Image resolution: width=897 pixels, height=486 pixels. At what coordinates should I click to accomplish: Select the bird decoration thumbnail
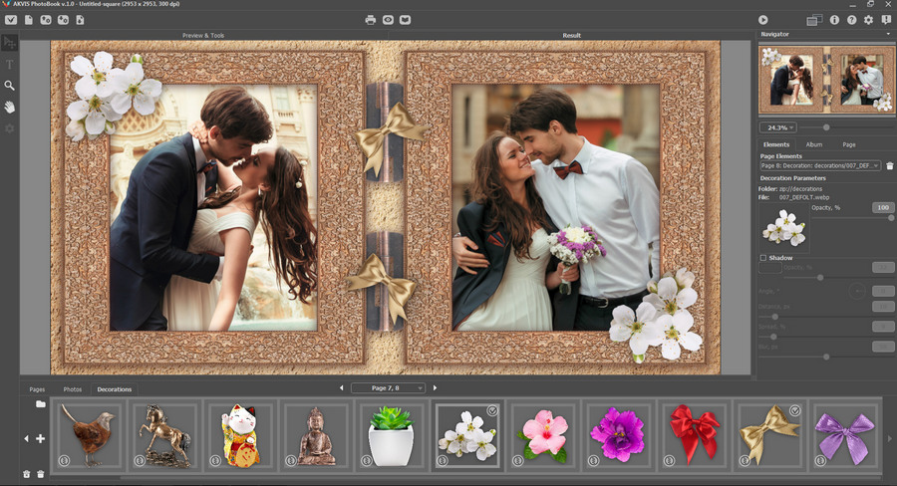tap(88, 434)
